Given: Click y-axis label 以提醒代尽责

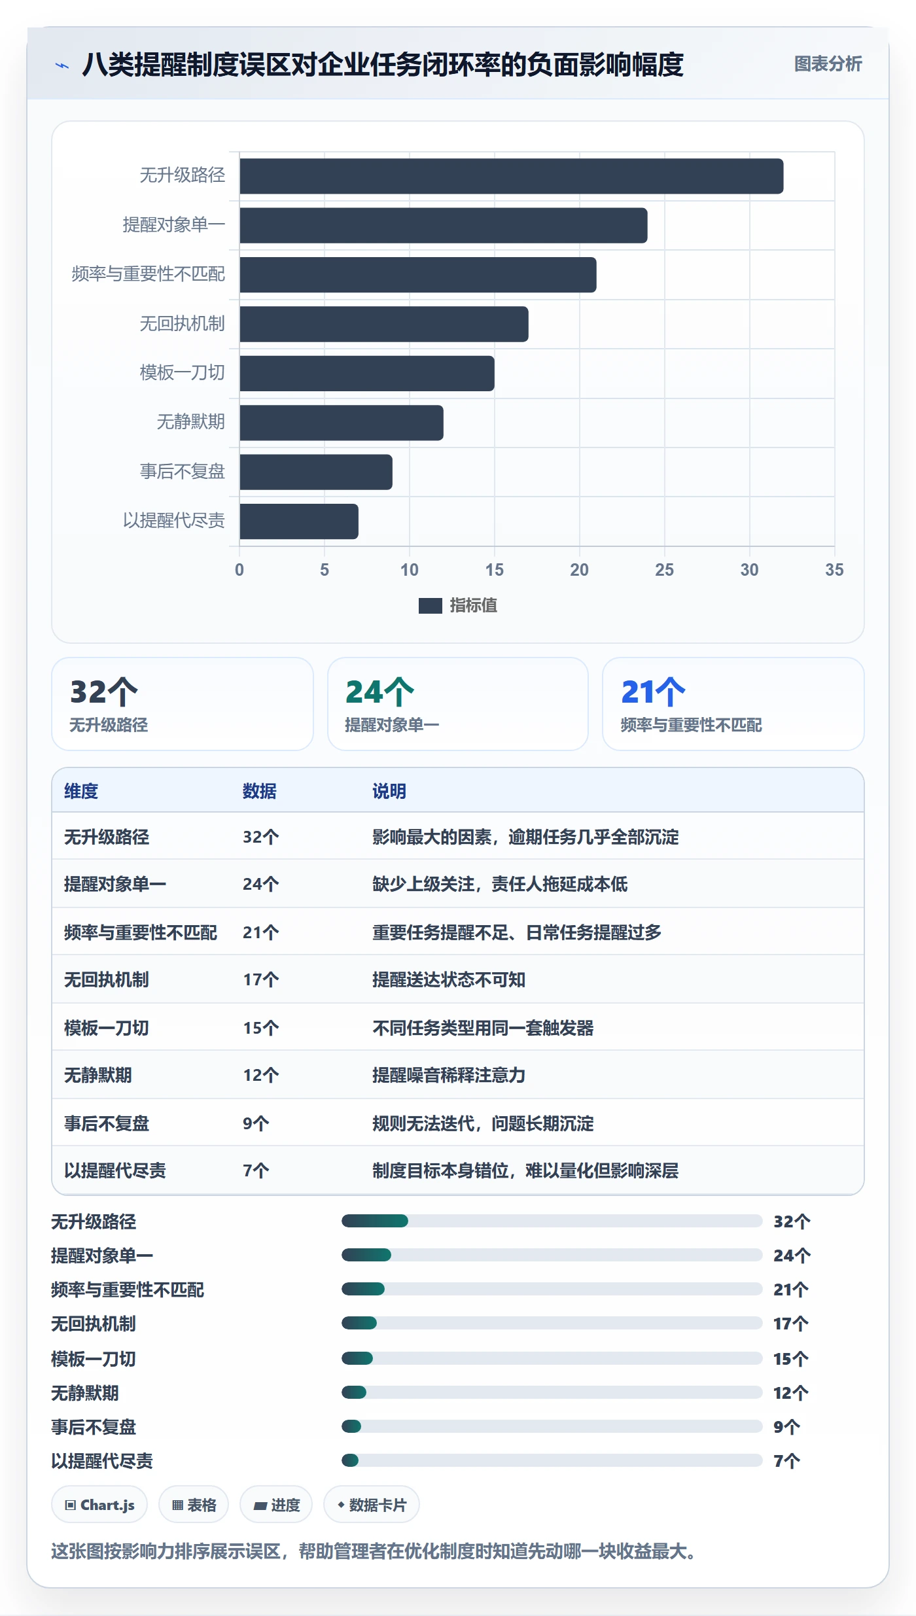Looking at the screenshot, I should [x=173, y=521].
